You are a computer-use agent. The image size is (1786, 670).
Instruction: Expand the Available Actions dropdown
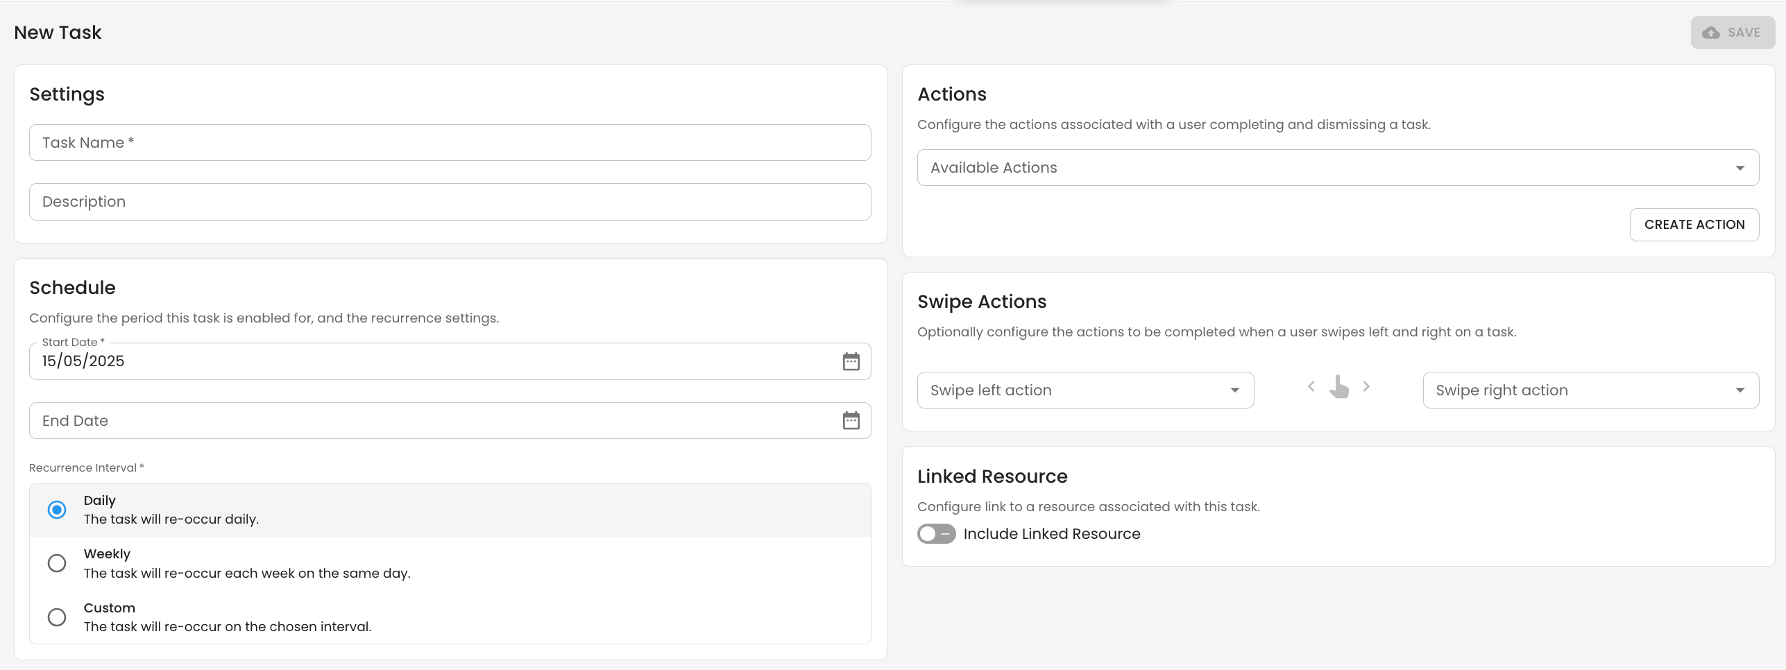tap(1337, 168)
